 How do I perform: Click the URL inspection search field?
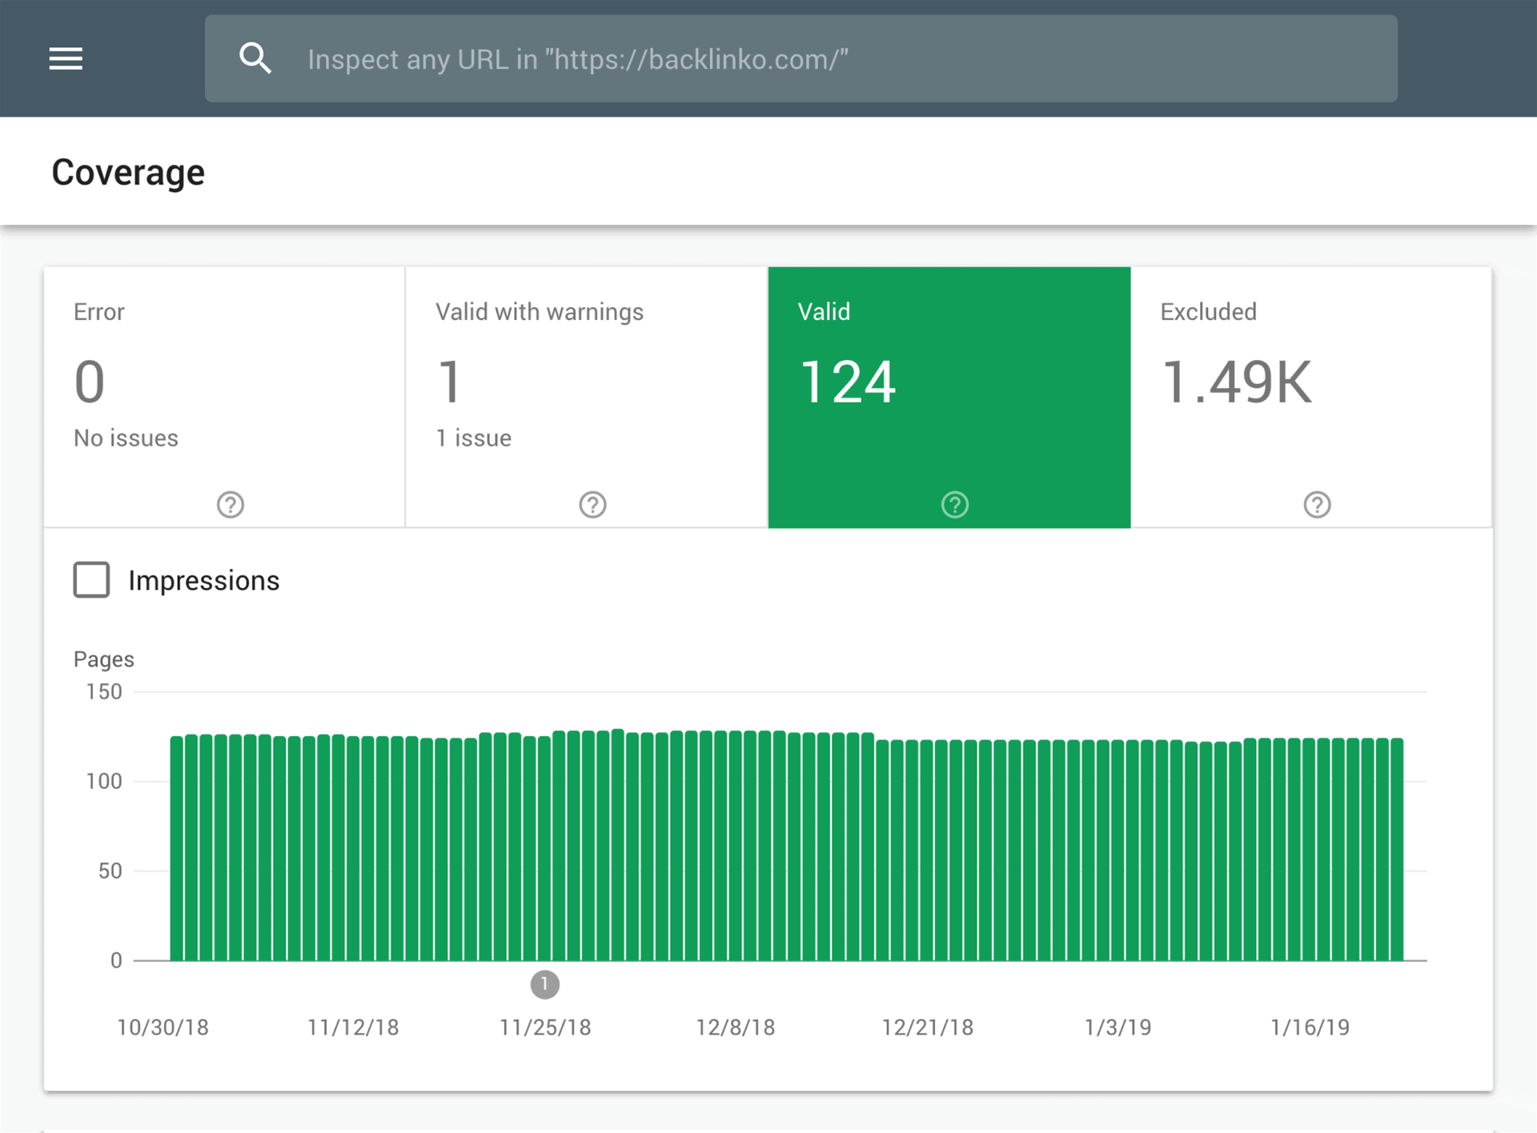click(801, 58)
